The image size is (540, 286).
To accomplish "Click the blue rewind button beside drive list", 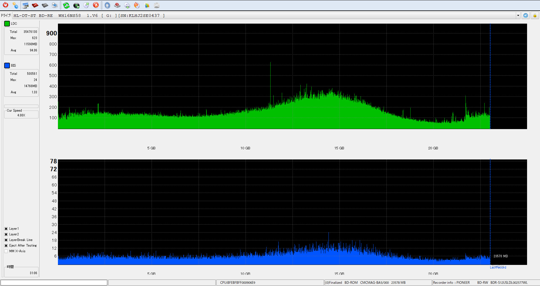I will pyautogui.click(x=526, y=15).
